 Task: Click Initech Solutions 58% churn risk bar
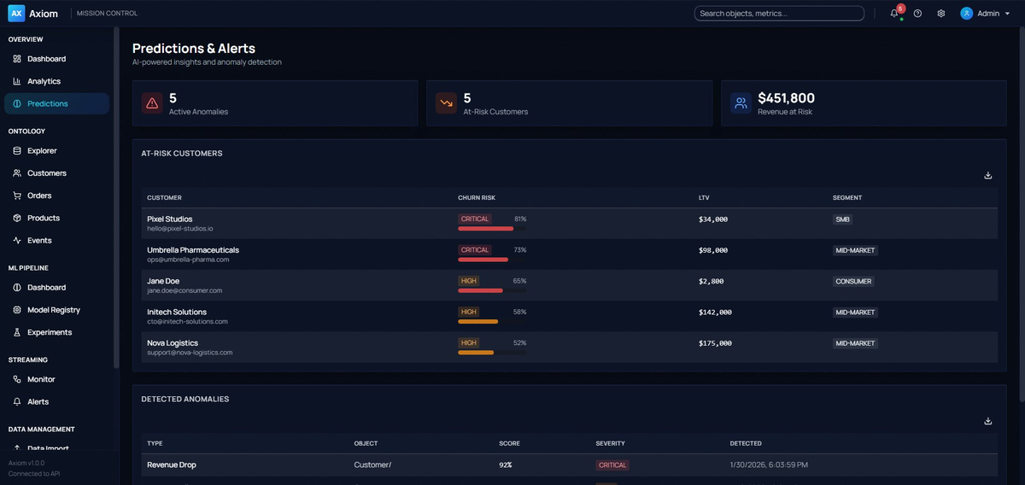(x=492, y=322)
